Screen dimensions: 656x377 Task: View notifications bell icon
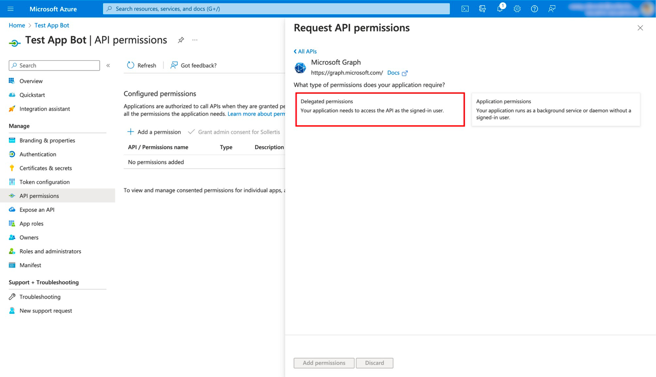500,9
